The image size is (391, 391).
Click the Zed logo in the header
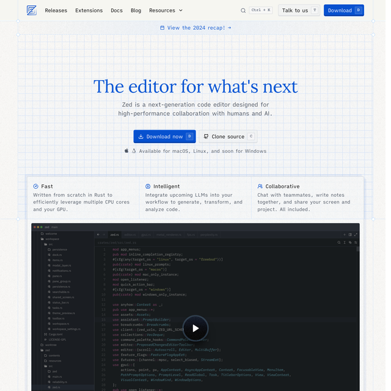(32, 10)
